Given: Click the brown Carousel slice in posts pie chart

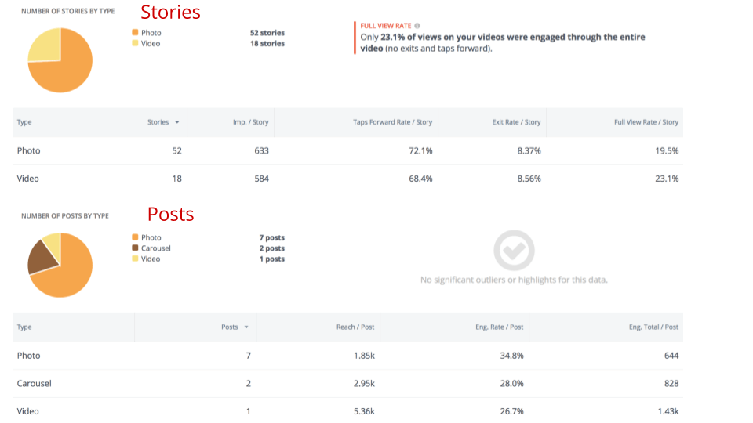Looking at the screenshot, I should coord(42,257).
